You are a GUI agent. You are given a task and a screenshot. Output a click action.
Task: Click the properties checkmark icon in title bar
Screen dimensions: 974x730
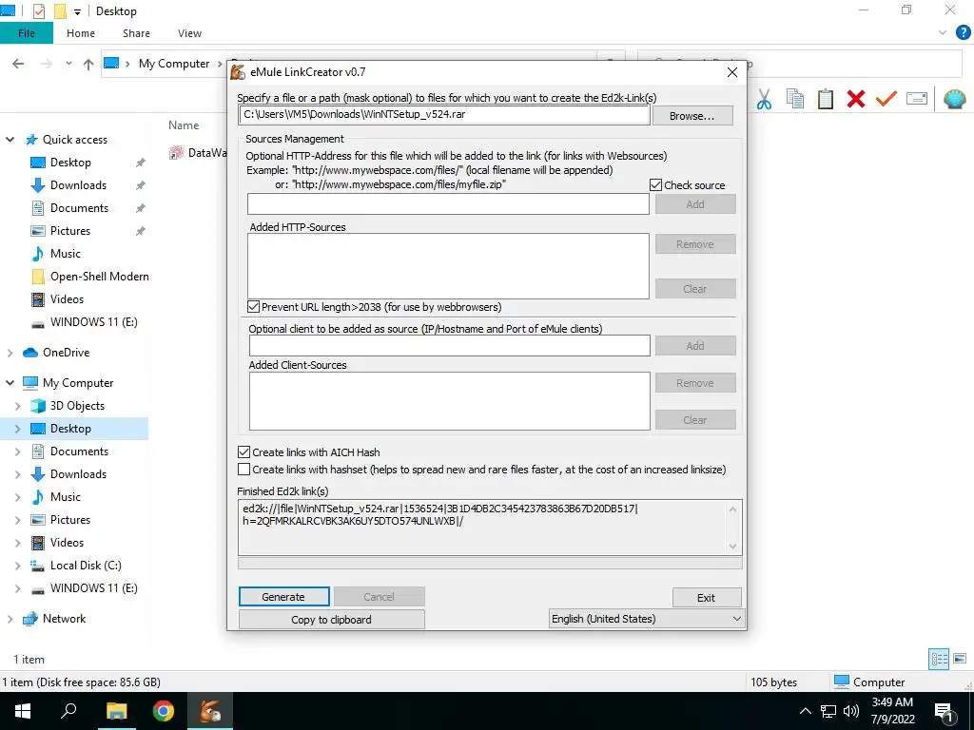tap(38, 11)
